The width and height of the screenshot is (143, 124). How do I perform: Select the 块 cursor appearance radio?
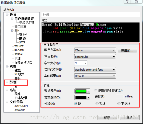pyautogui.click(x=76, y=104)
